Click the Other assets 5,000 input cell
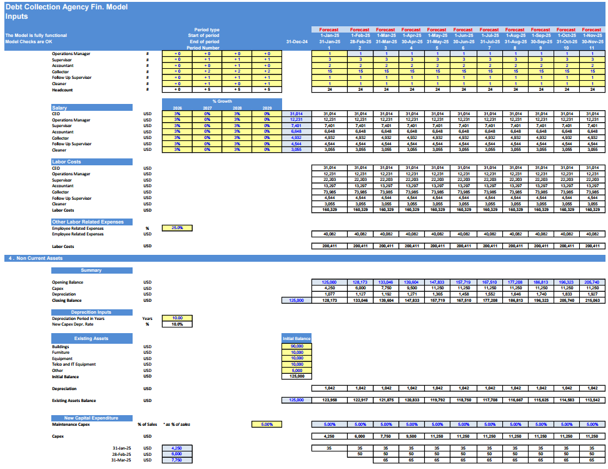Image resolution: width=608 pixels, height=469 pixels. [296, 370]
